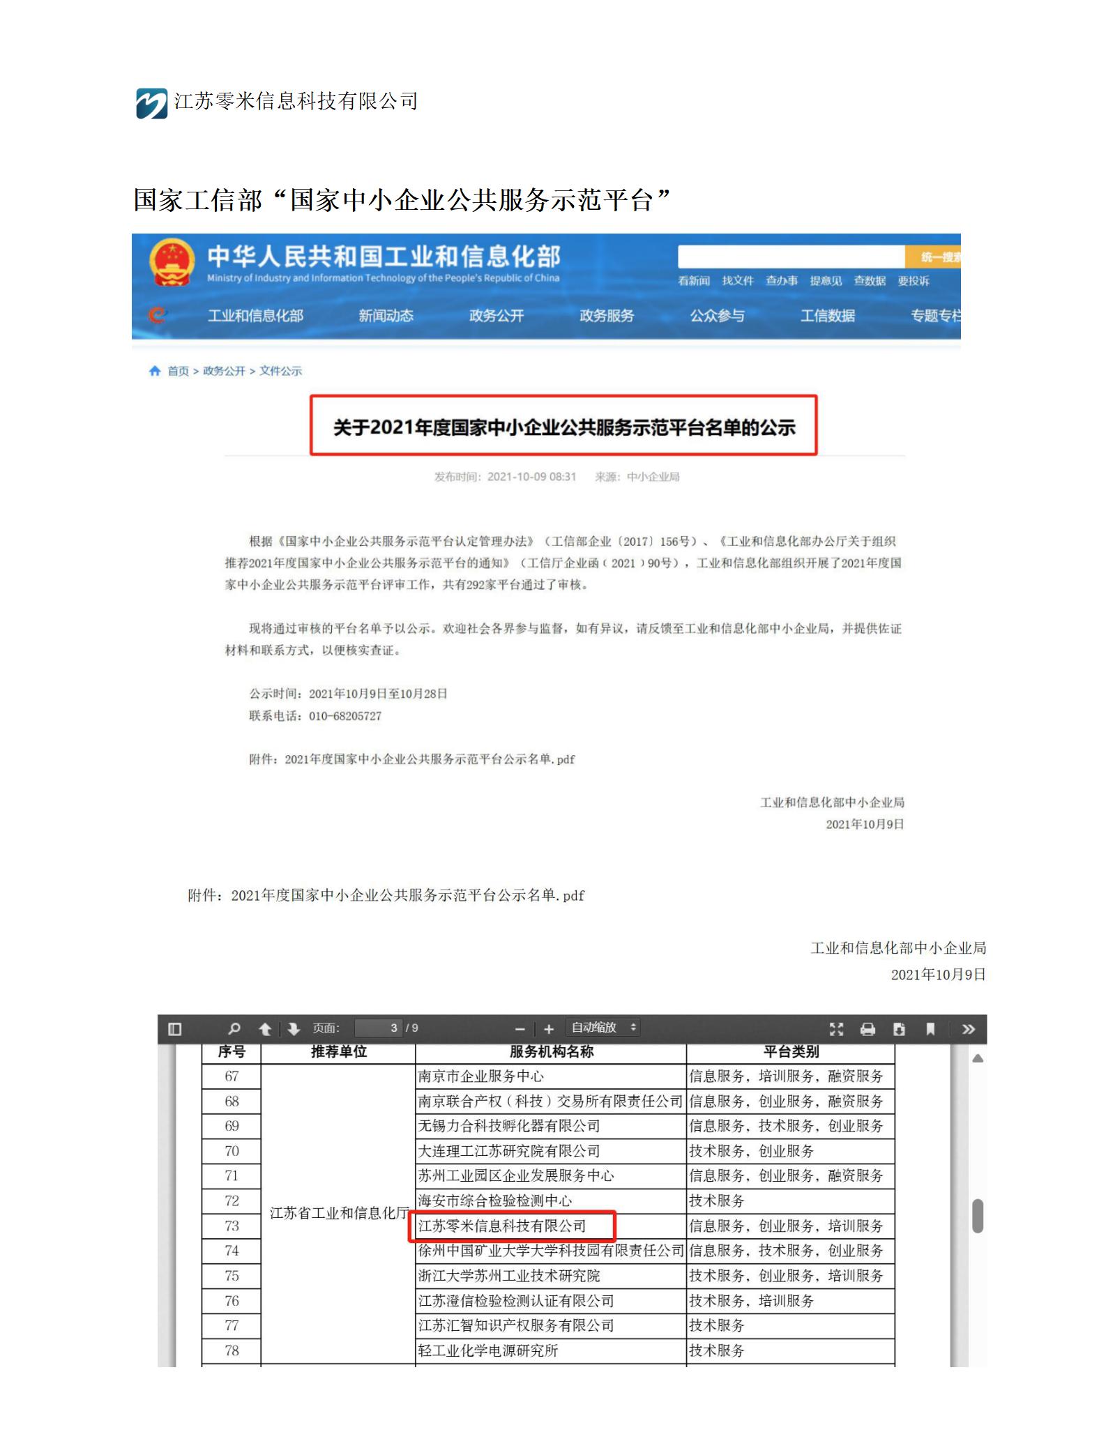Click the 查办事 quick link

coord(782,281)
